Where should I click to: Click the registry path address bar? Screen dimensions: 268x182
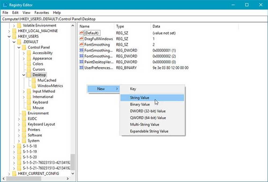[134, 19]
